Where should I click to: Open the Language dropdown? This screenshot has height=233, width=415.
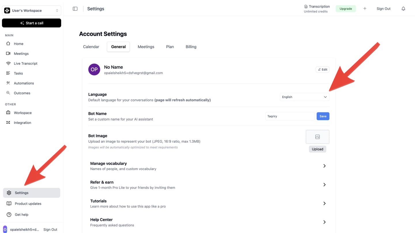point(304,97)
